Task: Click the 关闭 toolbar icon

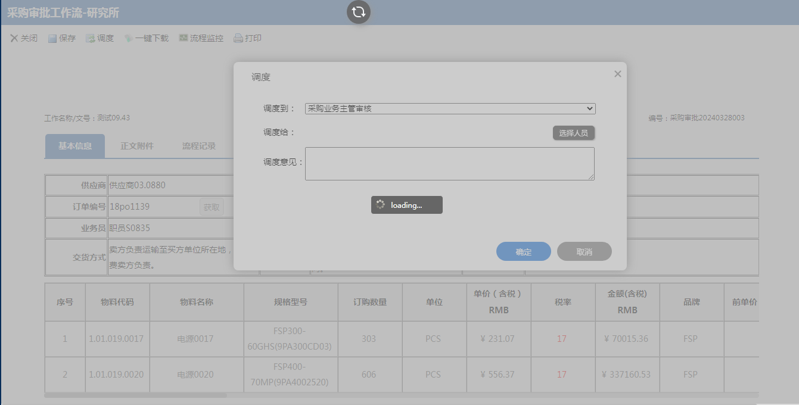Action: point(14,38)
